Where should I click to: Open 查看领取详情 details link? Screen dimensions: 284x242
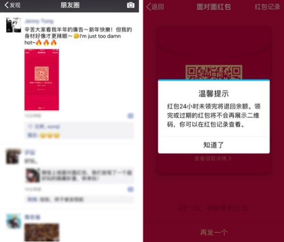click(x=213, y=158)
